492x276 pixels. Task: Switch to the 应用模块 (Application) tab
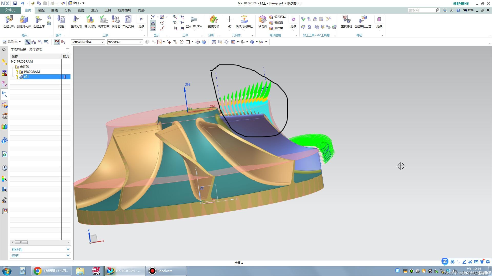coord(125,10)
